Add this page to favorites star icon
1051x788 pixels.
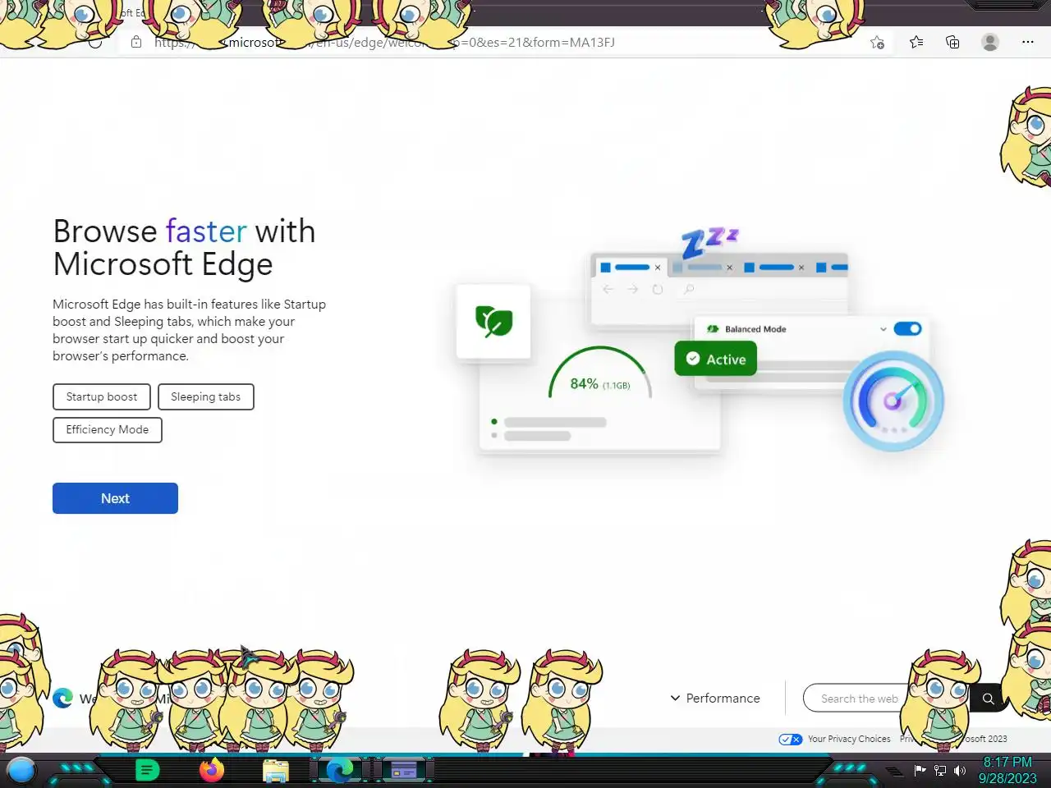click(x=877, y=42)
